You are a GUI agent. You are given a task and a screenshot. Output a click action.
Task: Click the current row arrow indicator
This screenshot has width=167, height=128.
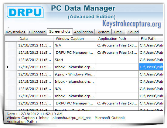click(8, 67)
